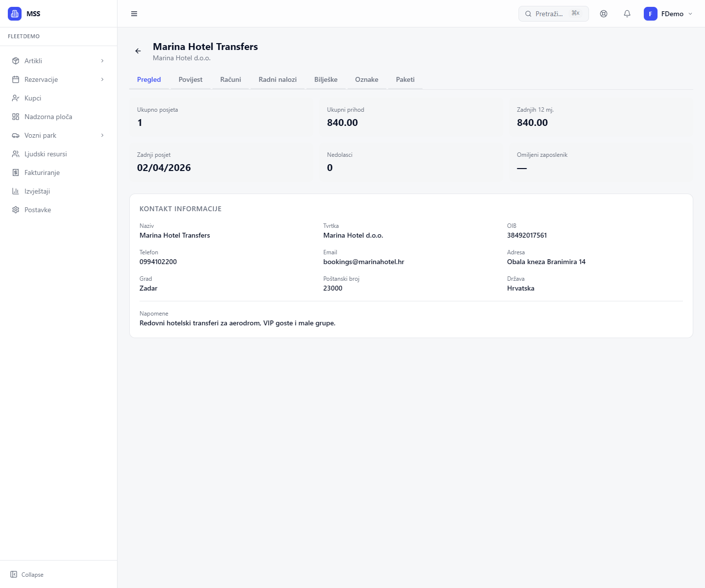The height and width of the screenshot is (588, 705).
Task: Toggle the hamburger menu icon
Action: (134, 14)
